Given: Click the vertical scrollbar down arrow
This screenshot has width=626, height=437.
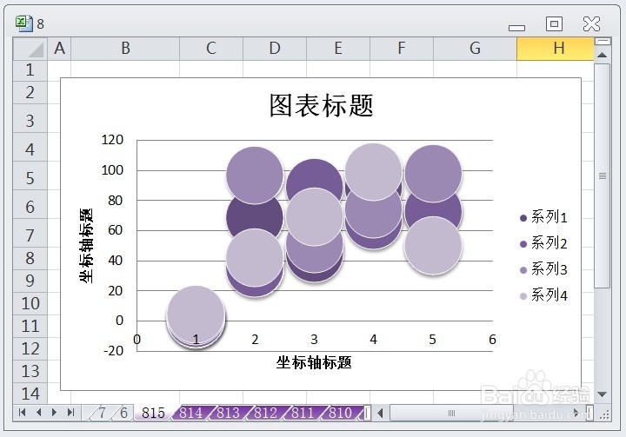Looking at the screenshot, I should tap(602, 394).
